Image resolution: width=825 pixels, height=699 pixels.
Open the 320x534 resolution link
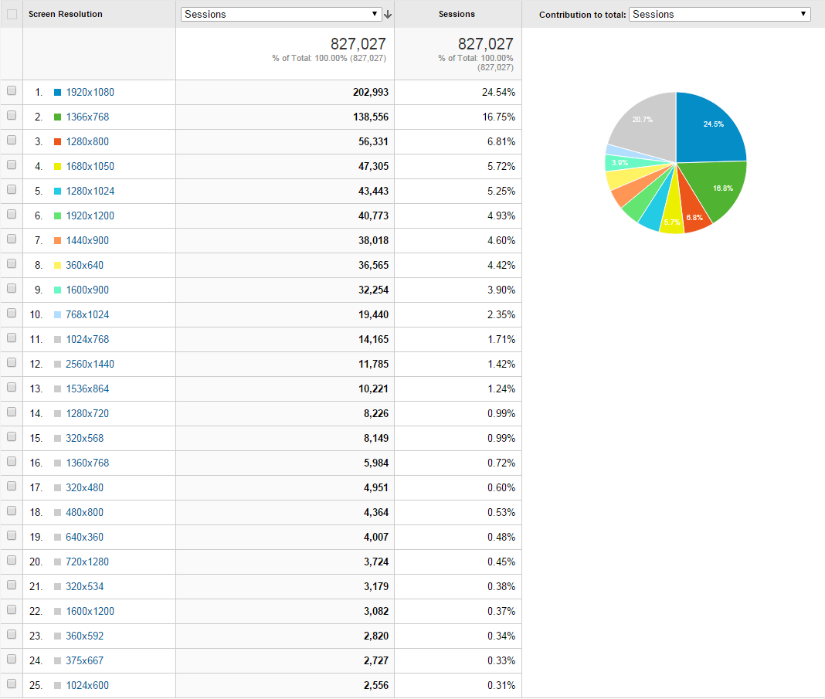tap(85, 587)
